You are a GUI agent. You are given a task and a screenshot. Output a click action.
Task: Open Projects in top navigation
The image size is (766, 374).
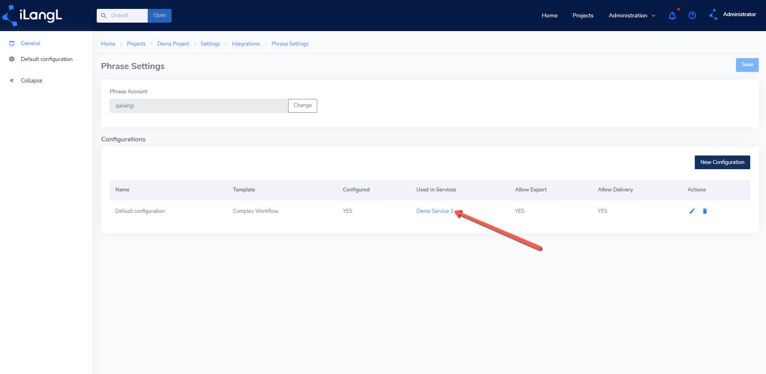click(583, 16)
